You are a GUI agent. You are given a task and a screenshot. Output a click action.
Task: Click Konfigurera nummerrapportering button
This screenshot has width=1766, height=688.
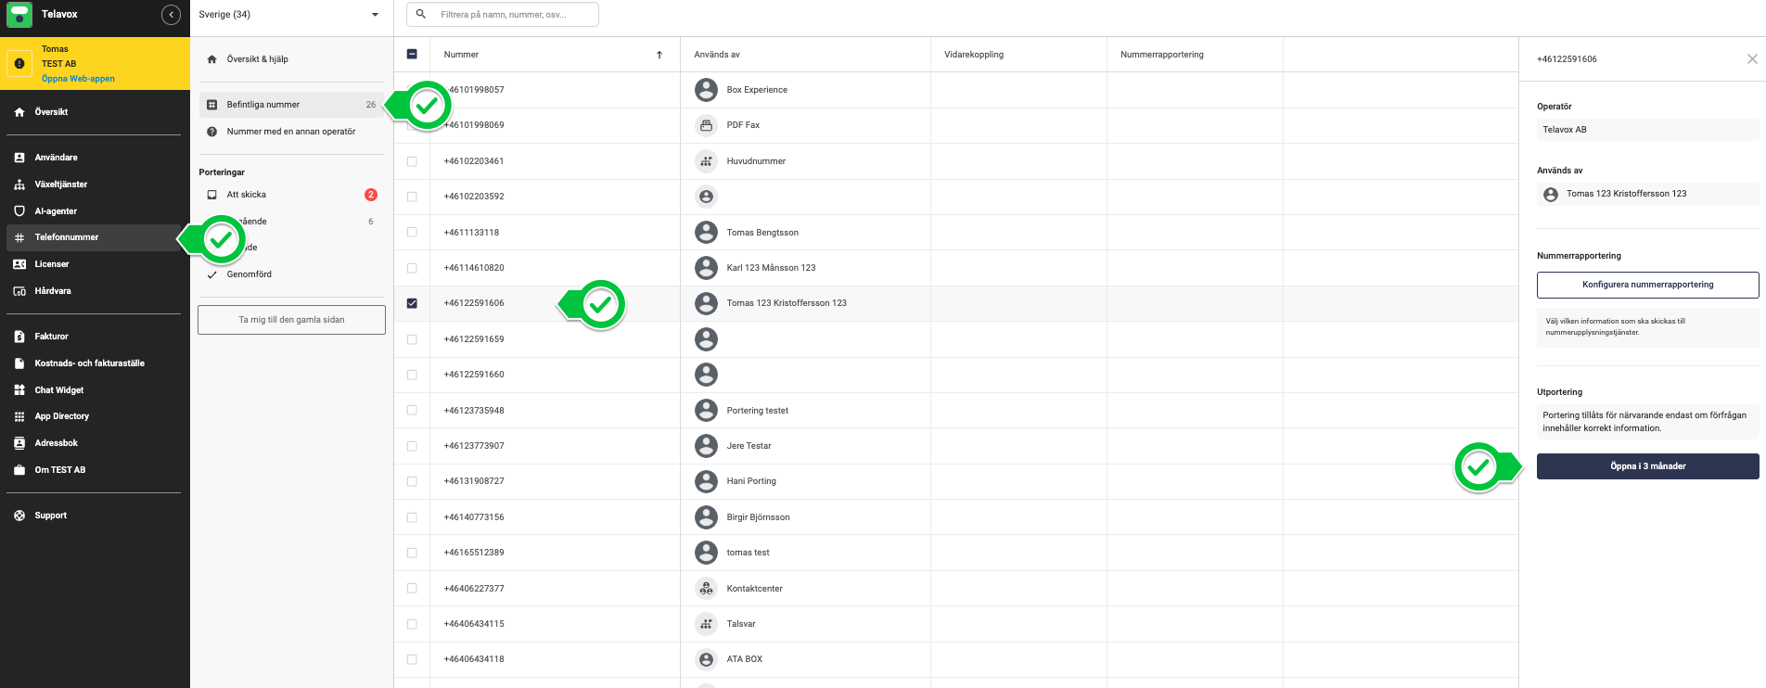pos(1647,285)
